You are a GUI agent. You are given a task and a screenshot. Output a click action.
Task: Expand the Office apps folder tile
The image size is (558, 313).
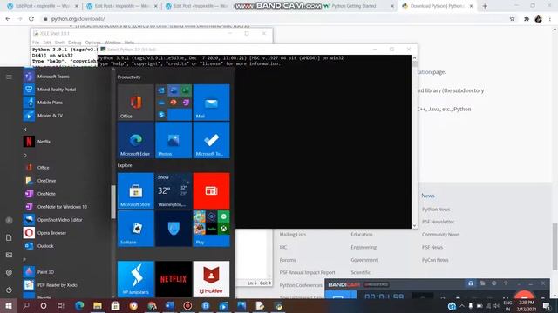pyautogui.click(x=174, y=103)
